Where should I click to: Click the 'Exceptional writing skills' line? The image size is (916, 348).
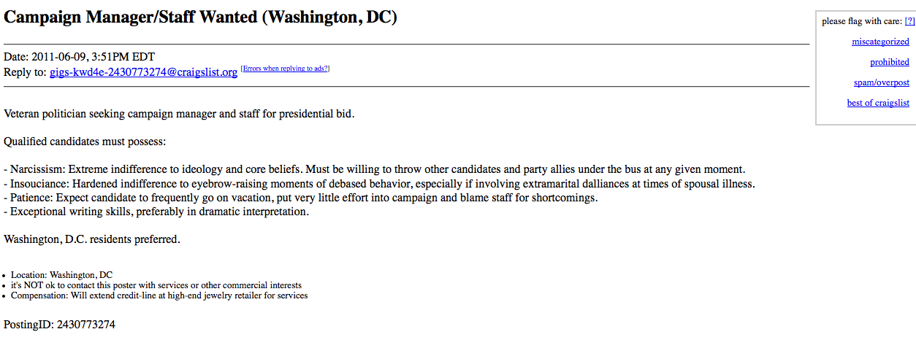pyautogui.click(x=156, y=212)
